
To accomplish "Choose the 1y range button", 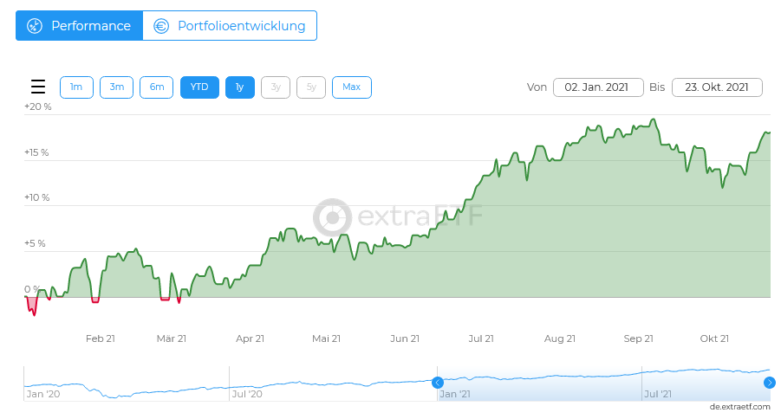I will tap(240, 87).
